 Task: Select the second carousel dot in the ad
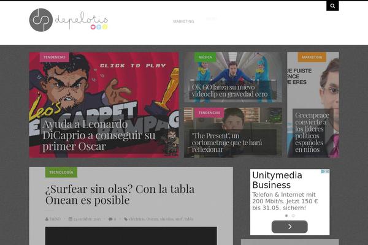point(293,216)
